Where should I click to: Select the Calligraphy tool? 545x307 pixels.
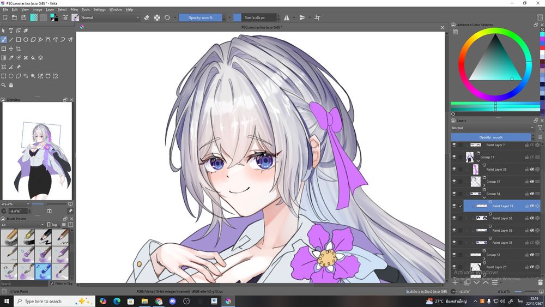click(26, 31)
